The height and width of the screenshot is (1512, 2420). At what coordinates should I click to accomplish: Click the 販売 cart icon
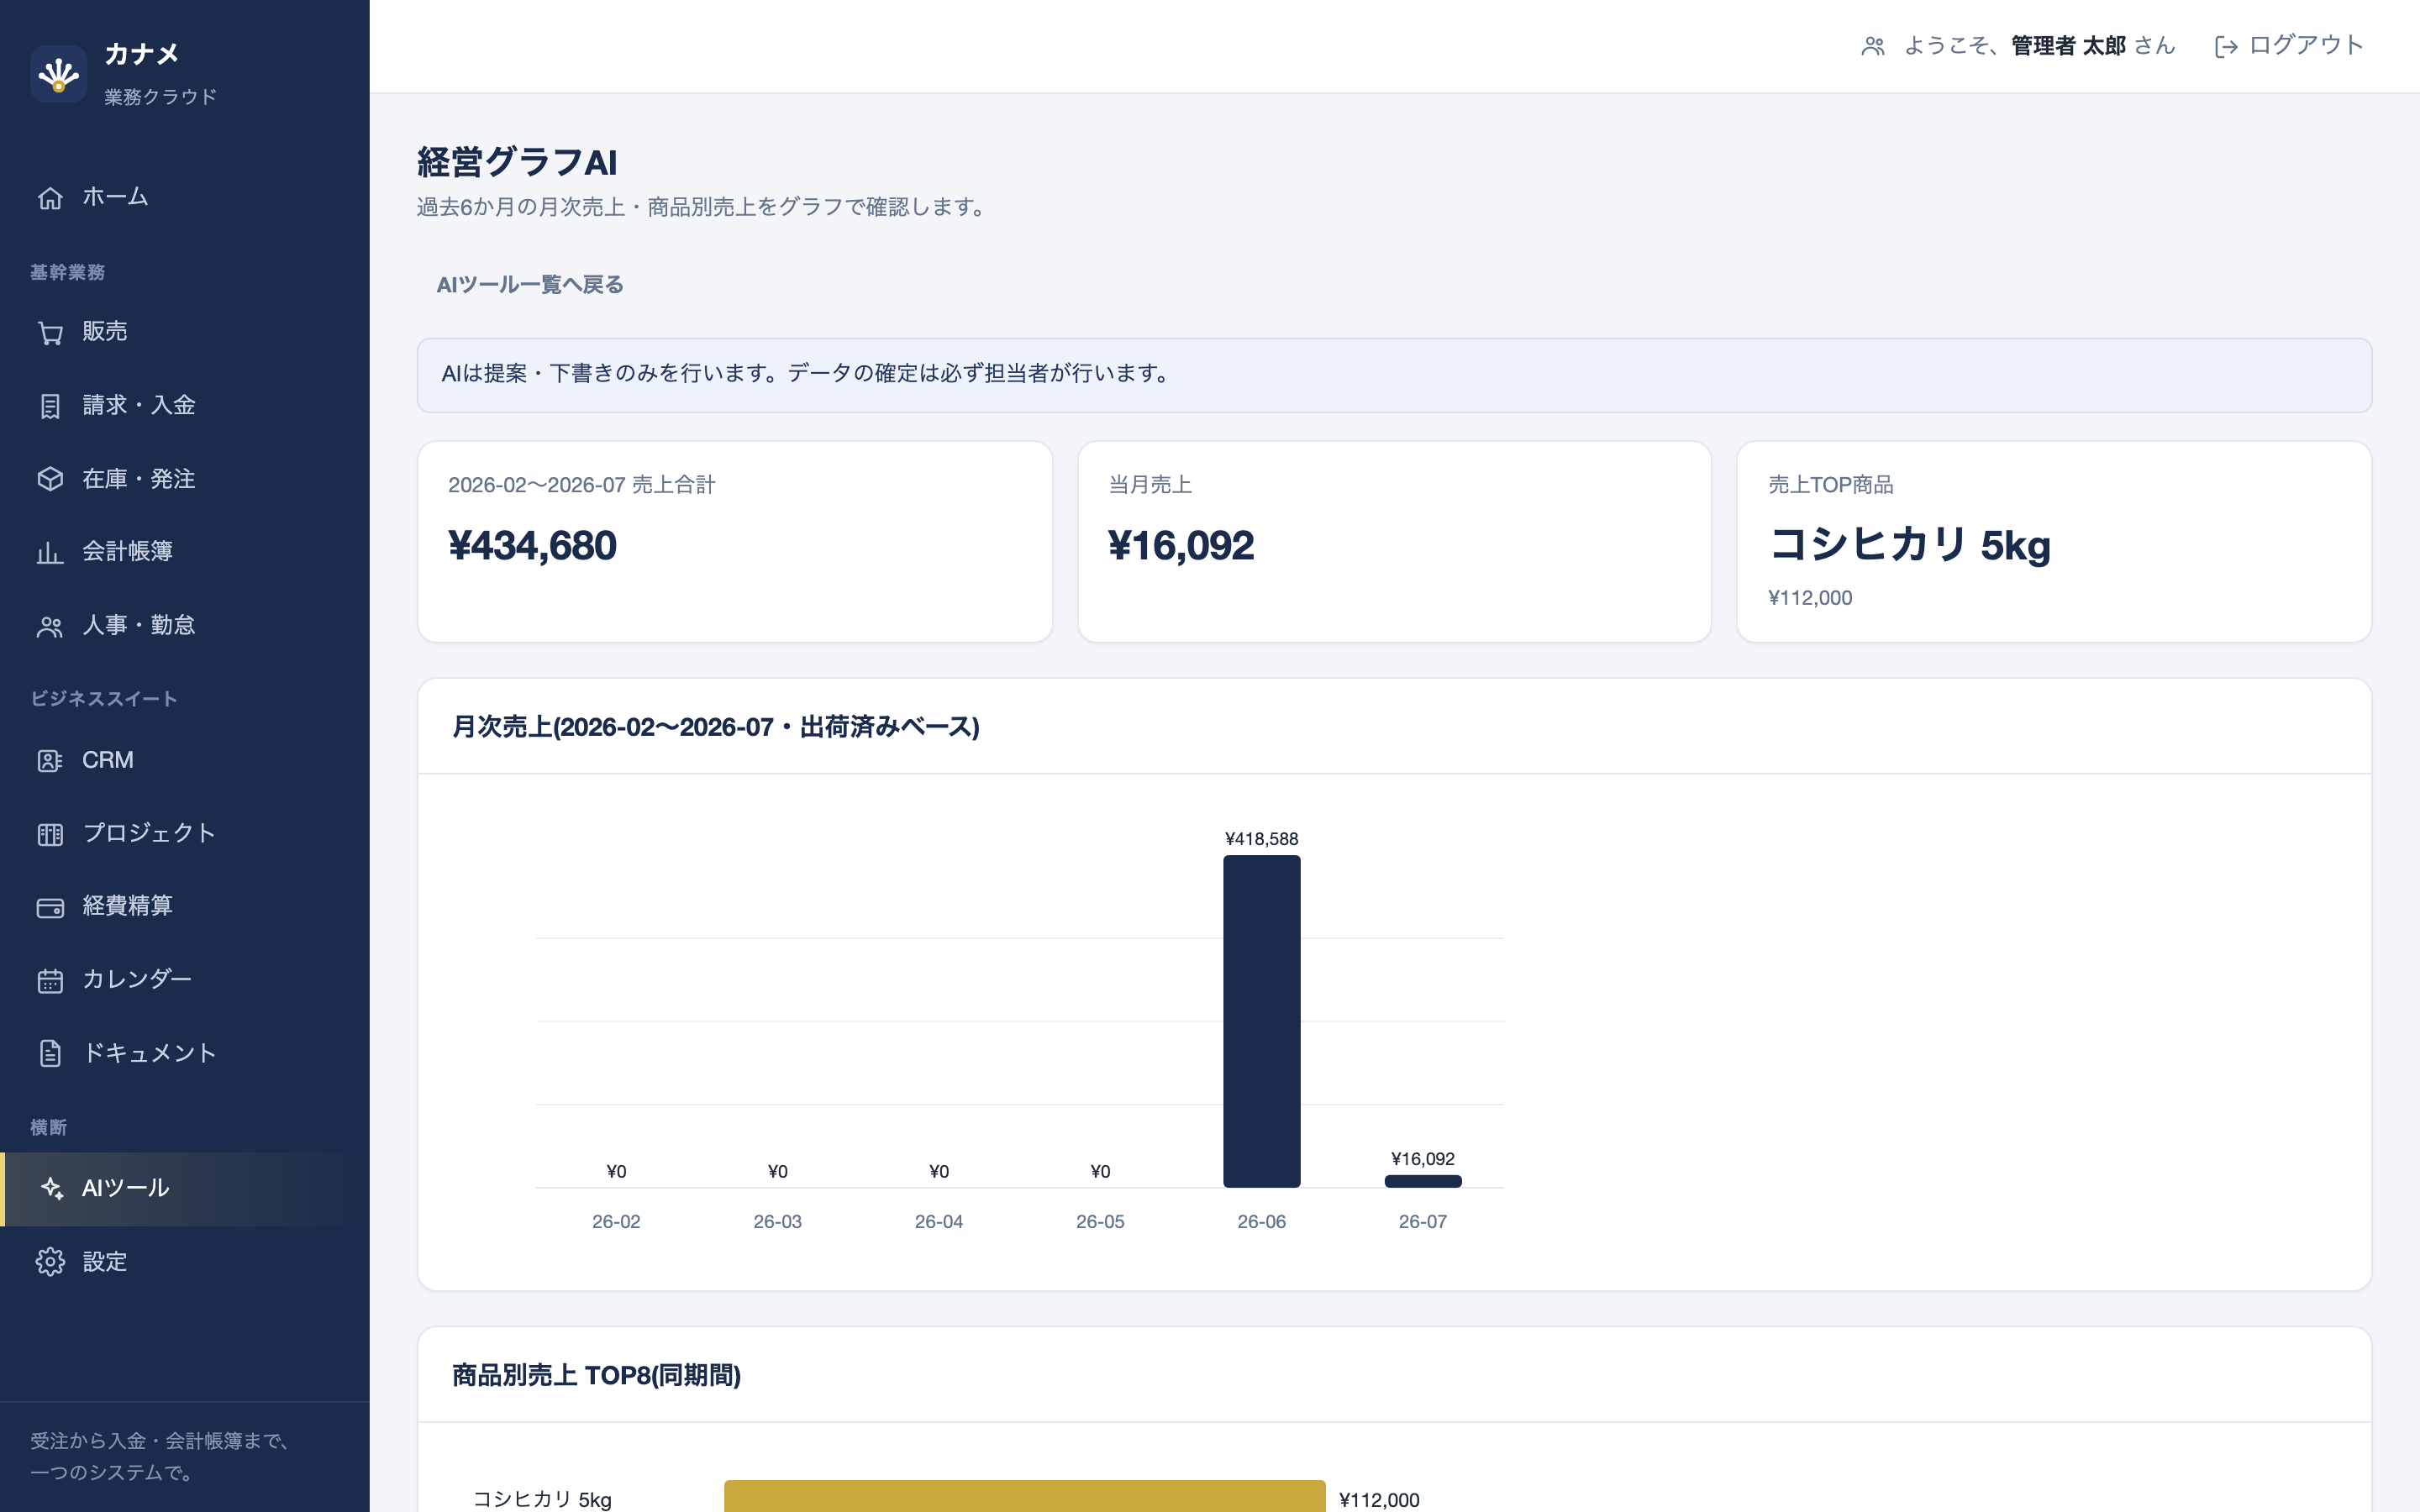(x=50, y=332)
